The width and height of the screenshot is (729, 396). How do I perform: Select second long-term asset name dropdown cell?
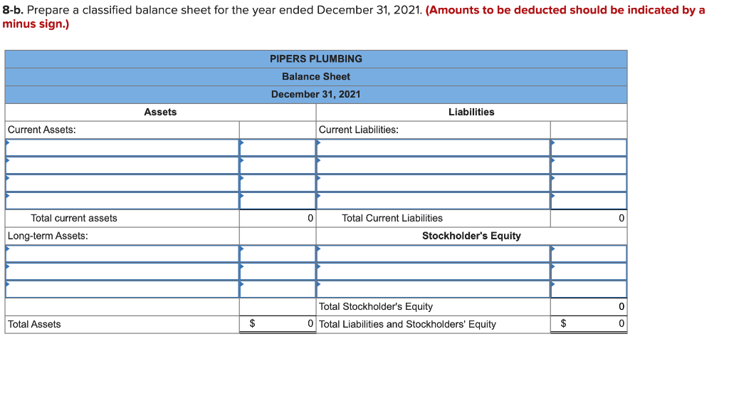122,271
